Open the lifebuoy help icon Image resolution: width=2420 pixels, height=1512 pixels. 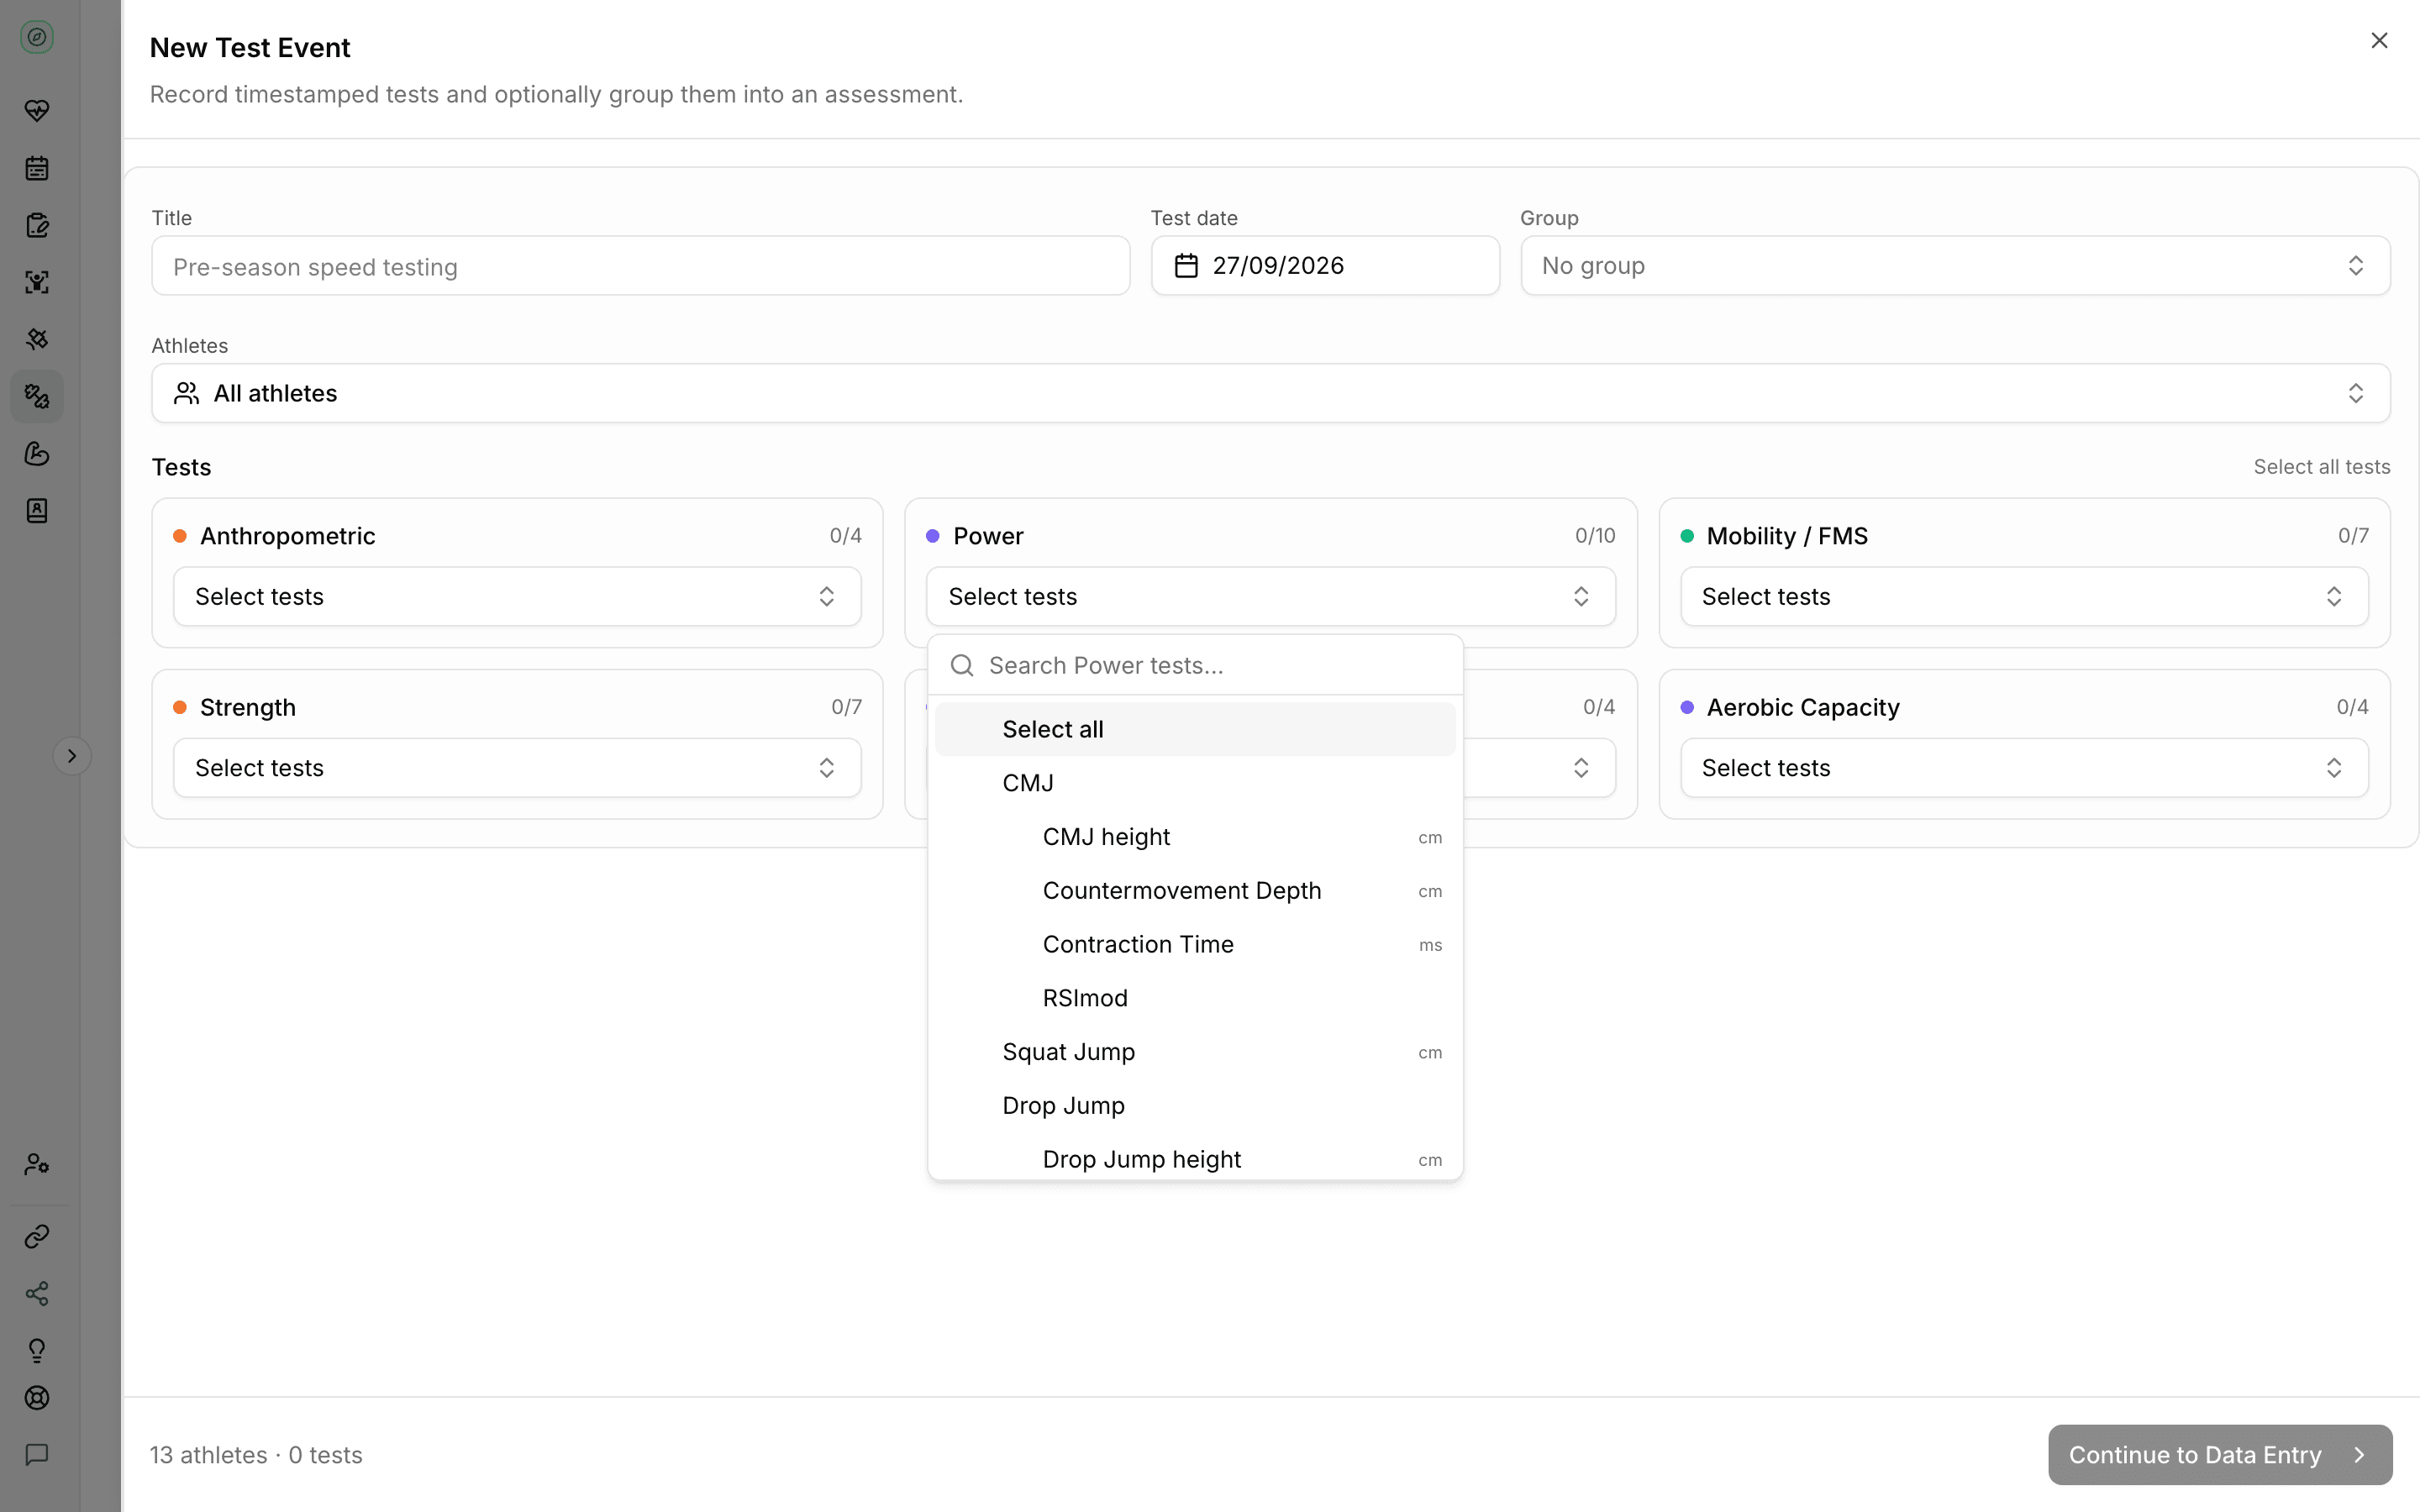(37, 1398)
